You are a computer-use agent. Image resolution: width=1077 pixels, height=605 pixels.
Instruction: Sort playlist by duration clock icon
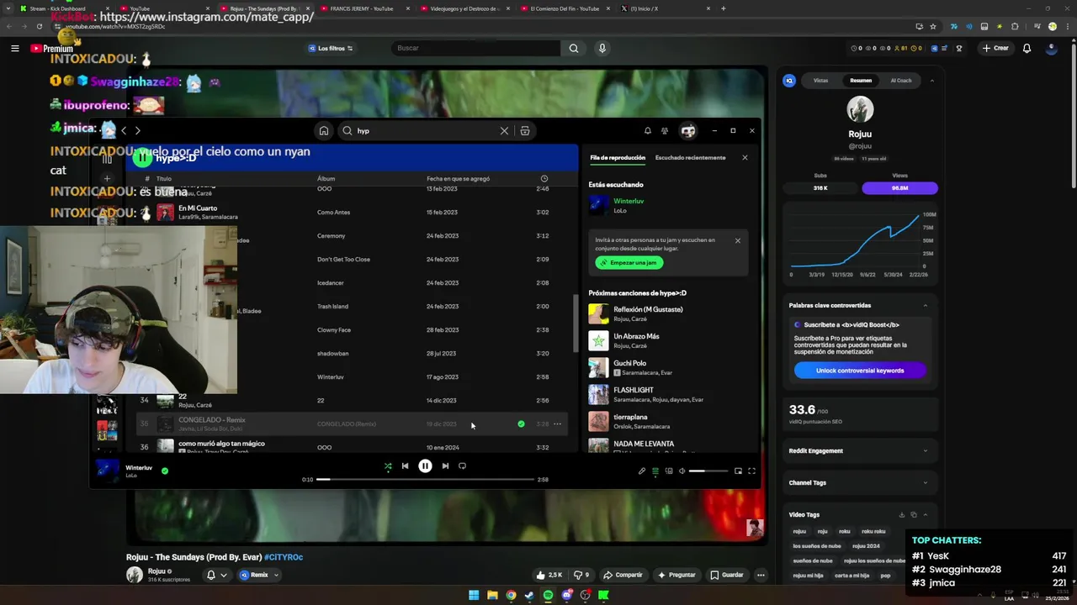point(544,179)
